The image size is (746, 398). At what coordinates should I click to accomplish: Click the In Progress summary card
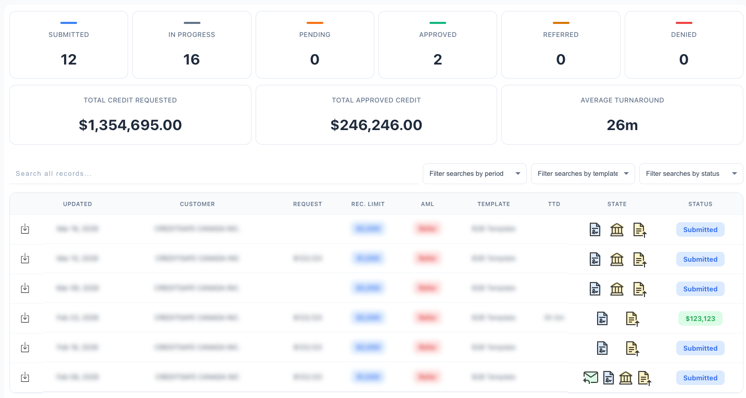click(x=192, y=45)
